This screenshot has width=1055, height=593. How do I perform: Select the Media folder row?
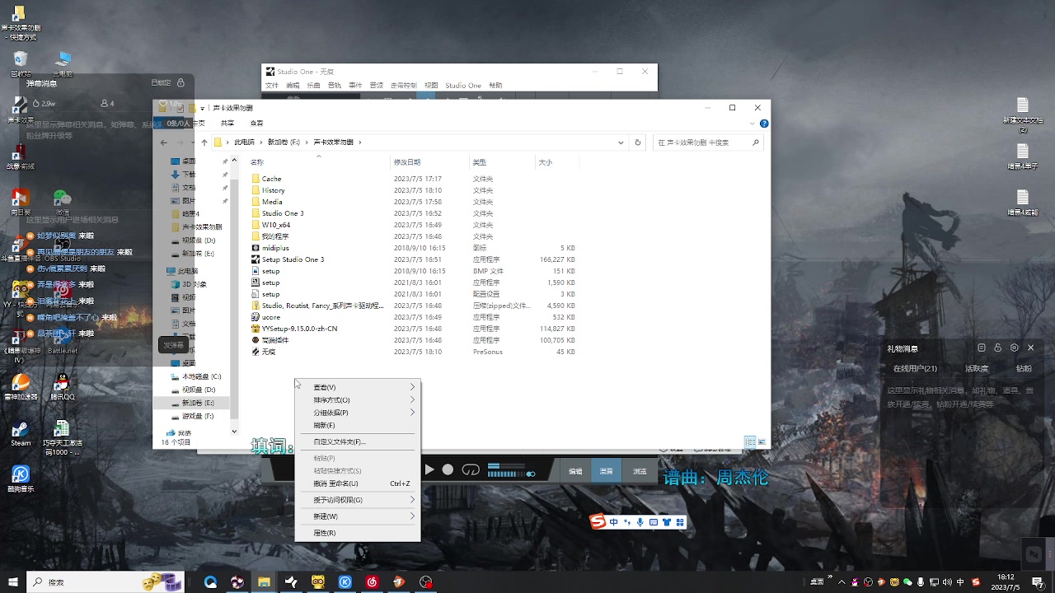pos(412,202)
